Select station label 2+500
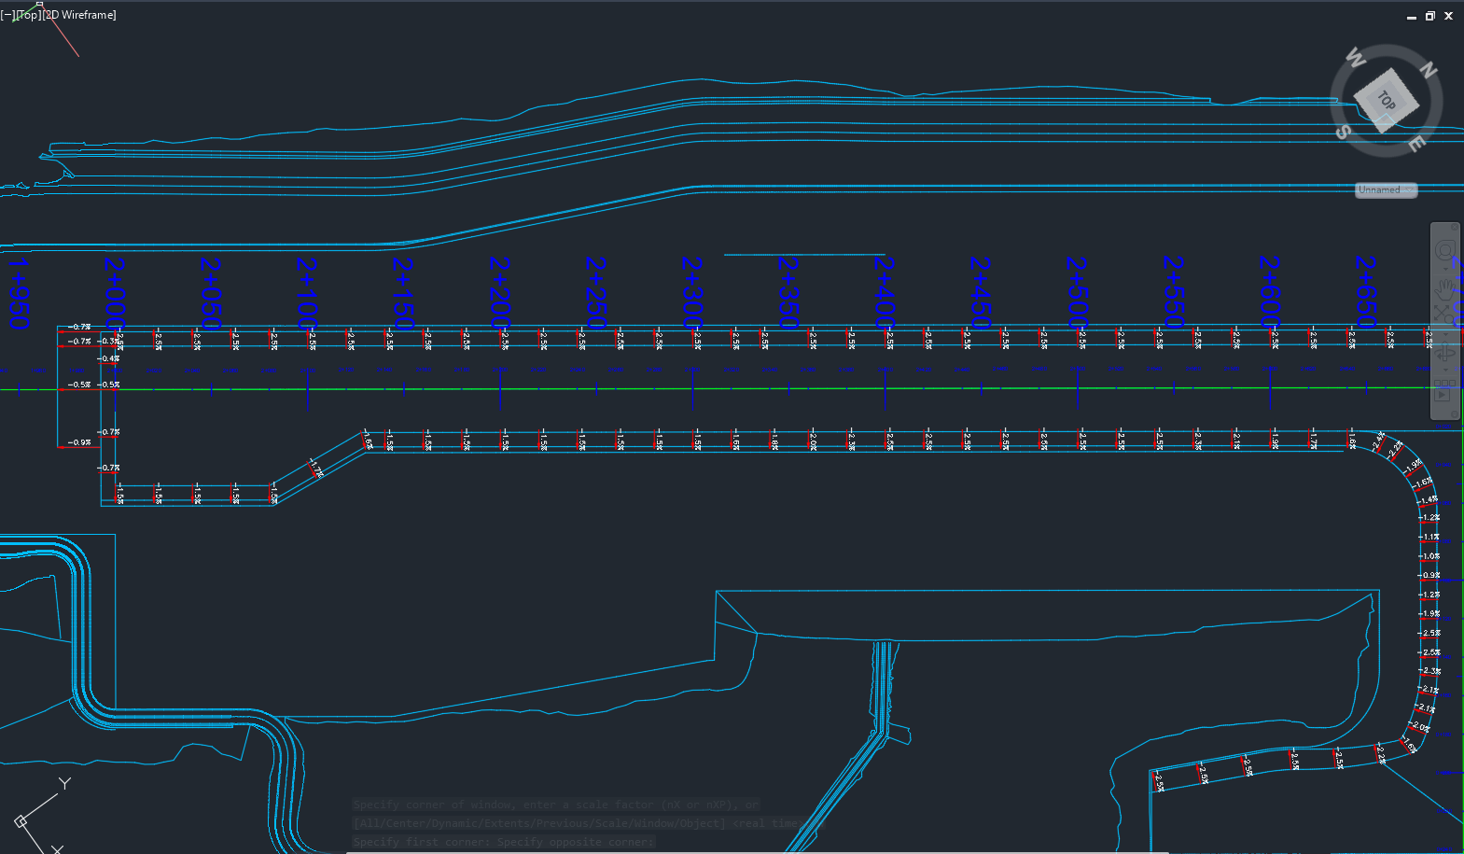This screenshot has height=854, width=1464. tap(1077, 293)
